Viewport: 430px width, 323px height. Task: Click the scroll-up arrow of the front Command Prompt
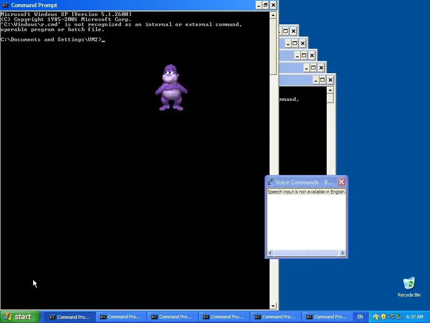273,16
